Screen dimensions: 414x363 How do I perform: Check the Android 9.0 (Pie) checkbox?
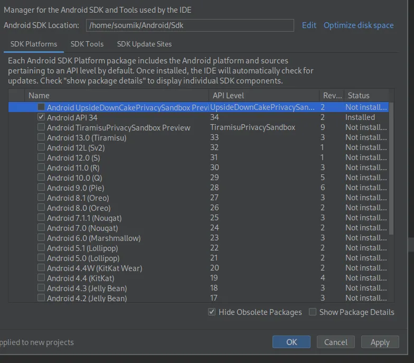pos(41,188)
